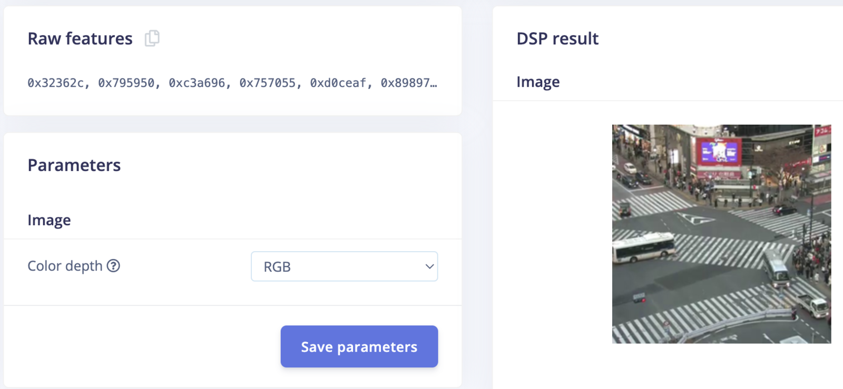Viewport: 843px width, 389px height.
Task: Select the truncated 0x89897… feature value
Action: (x=409, y=83)
